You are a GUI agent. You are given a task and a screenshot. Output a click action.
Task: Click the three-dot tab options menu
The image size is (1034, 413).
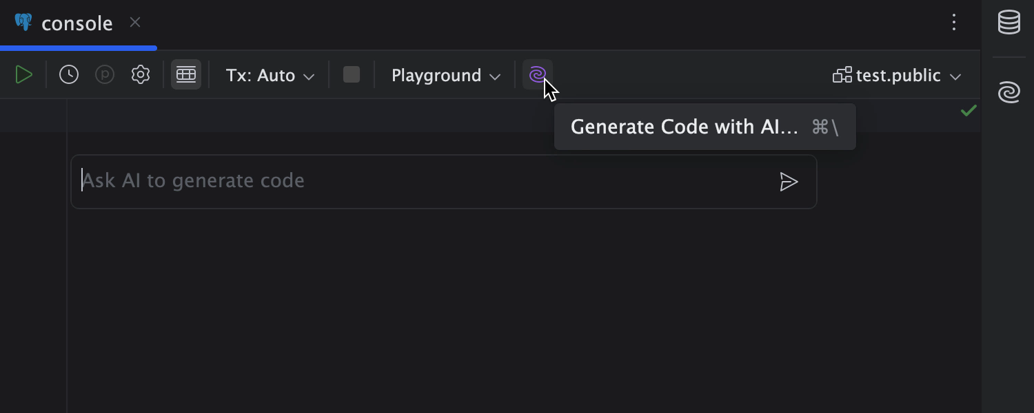point(954,23)
